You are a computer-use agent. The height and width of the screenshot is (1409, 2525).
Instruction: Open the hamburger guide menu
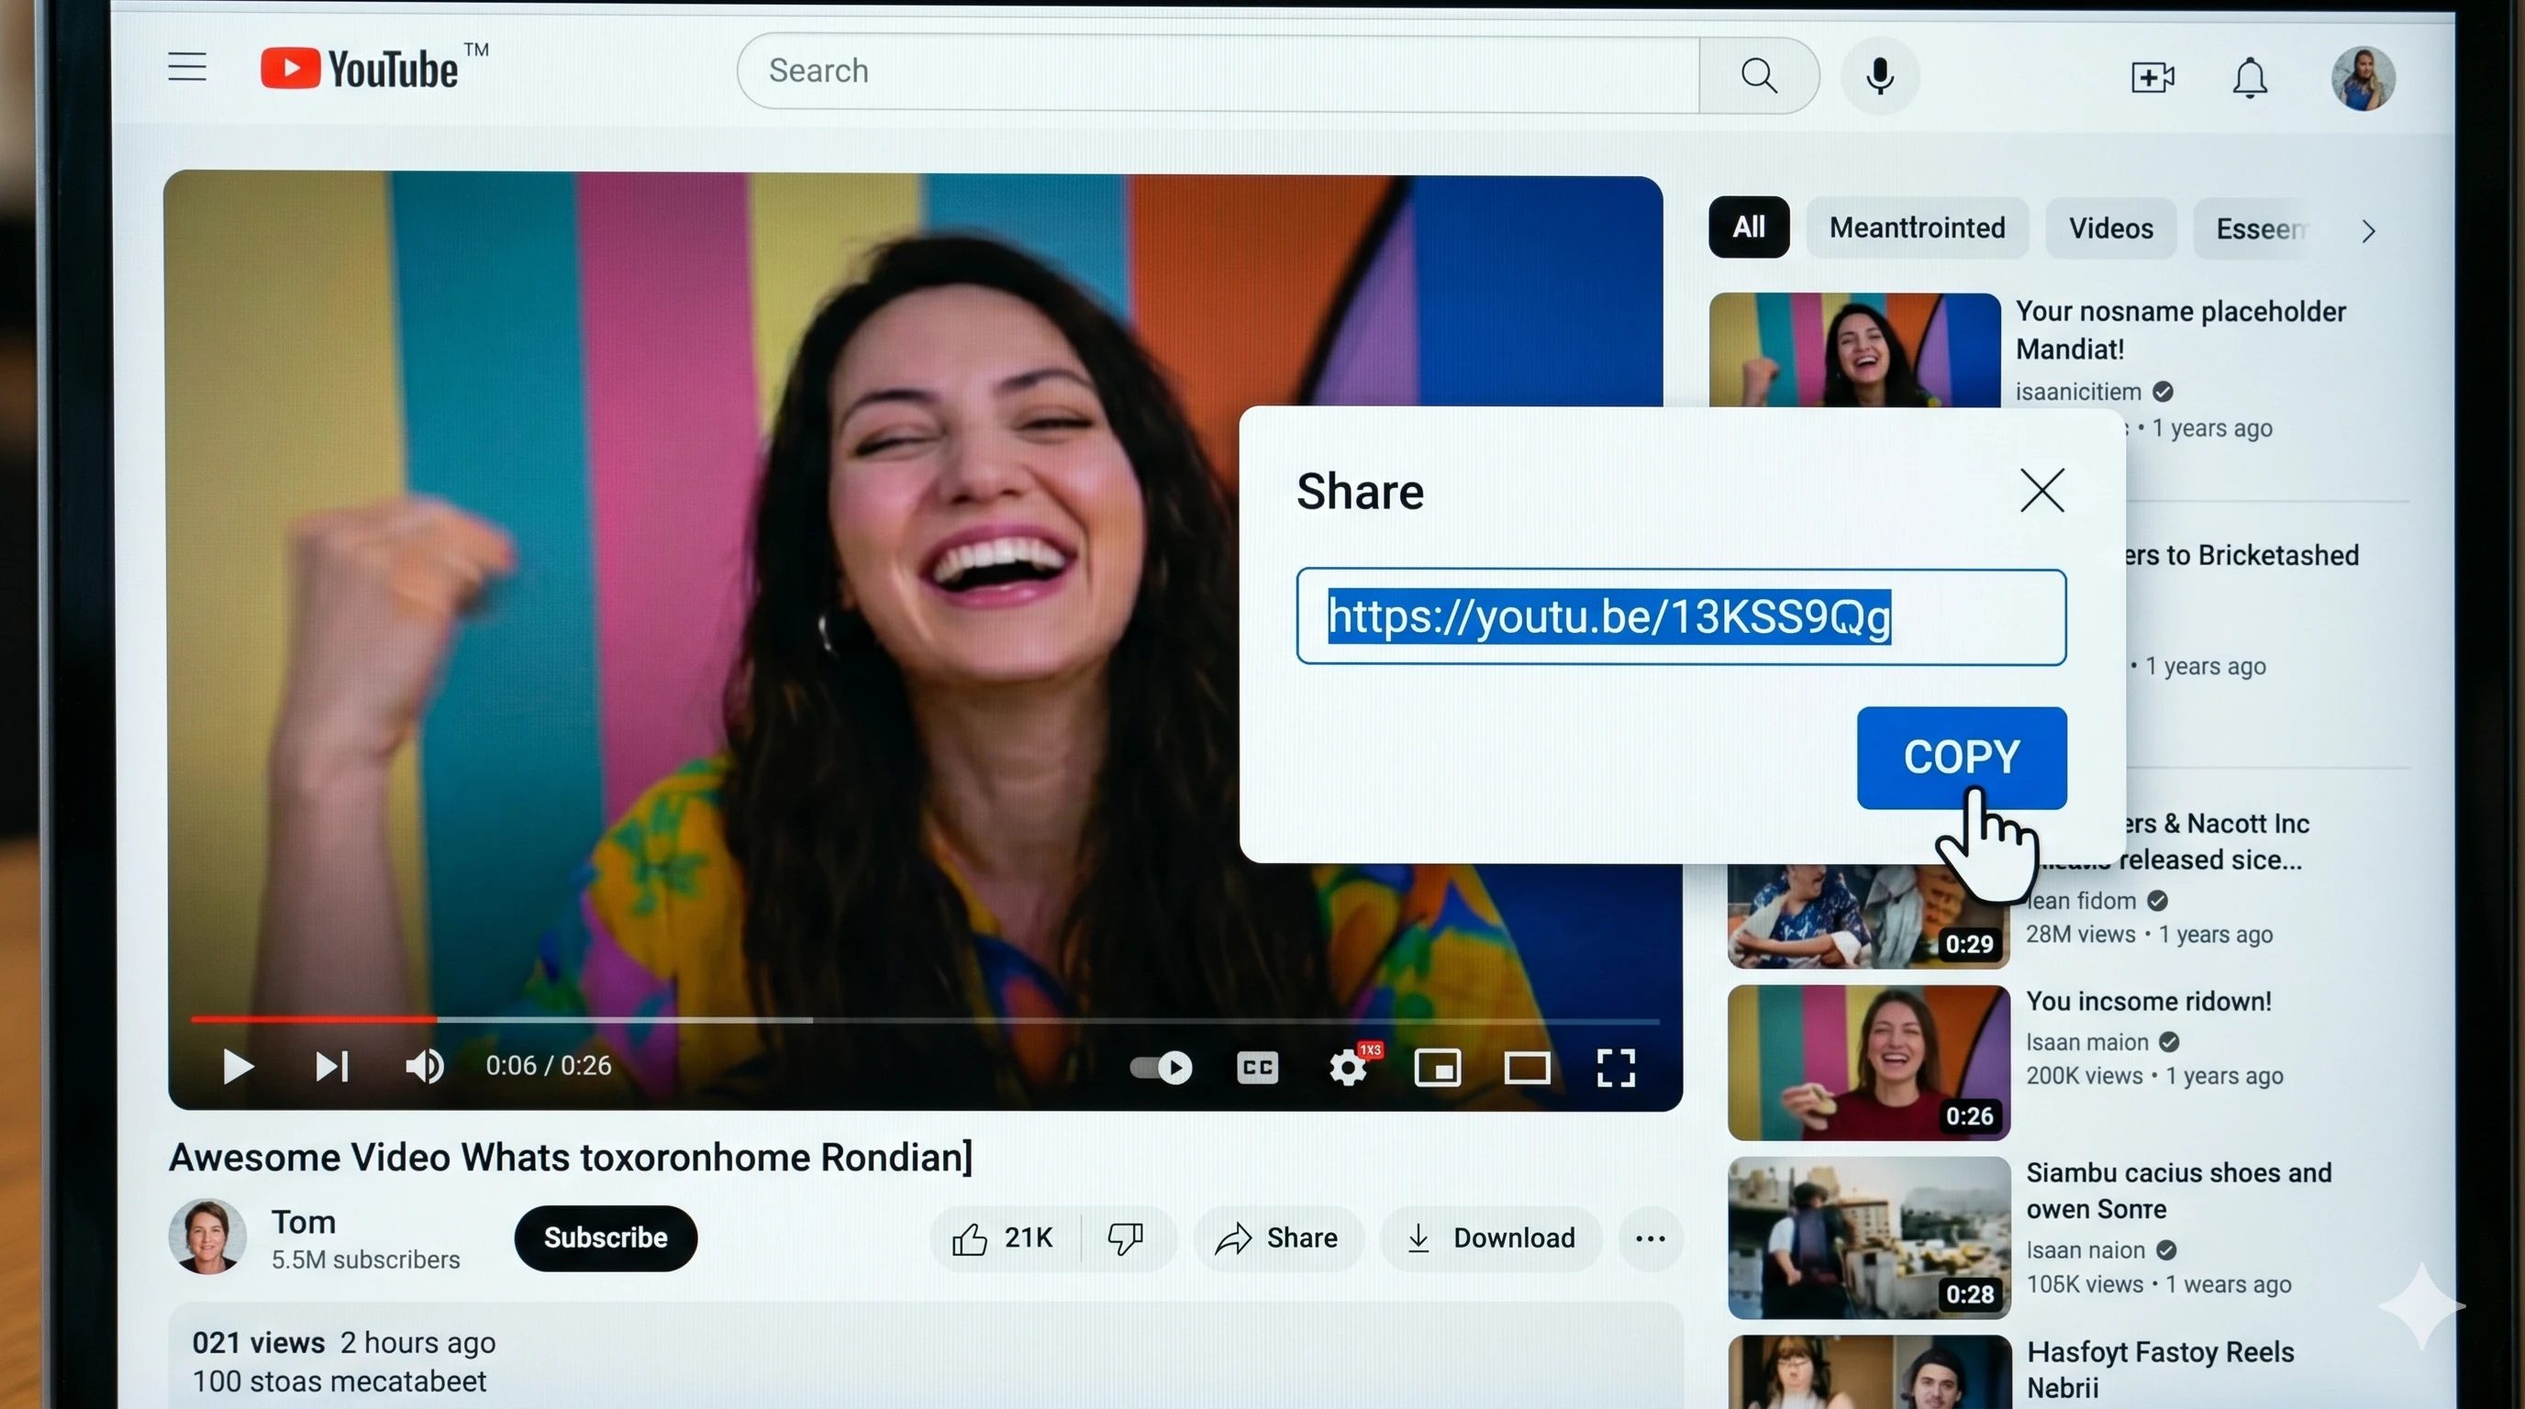pyautogui.click(x=186, y=68)
